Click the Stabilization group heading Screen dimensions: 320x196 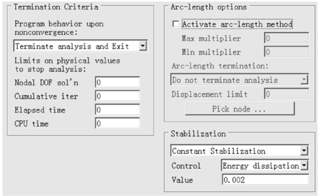[198, 134]
